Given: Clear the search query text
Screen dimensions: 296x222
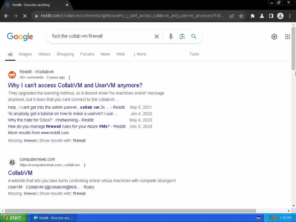Looking at the screenshot, I should point(156,36).
